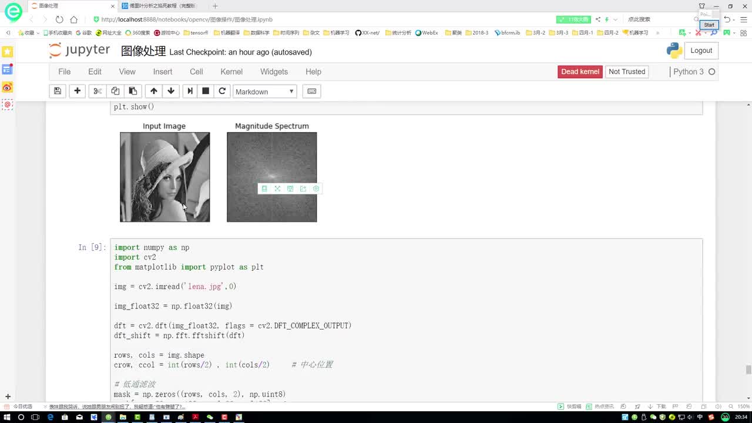The image size is (752, 423).
Task: Click the Start button in the recorder popup
Action: pyautogui.click(x=709, y=25)
